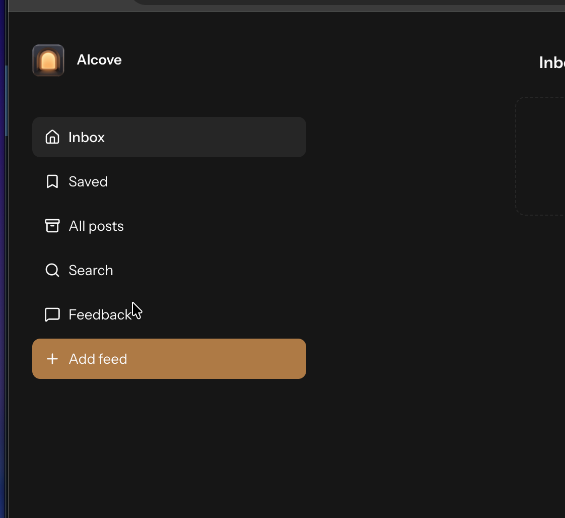This screenshot has height=518, width=565.
Task: Click the Inbox page heading
Action: click(552, 62)
